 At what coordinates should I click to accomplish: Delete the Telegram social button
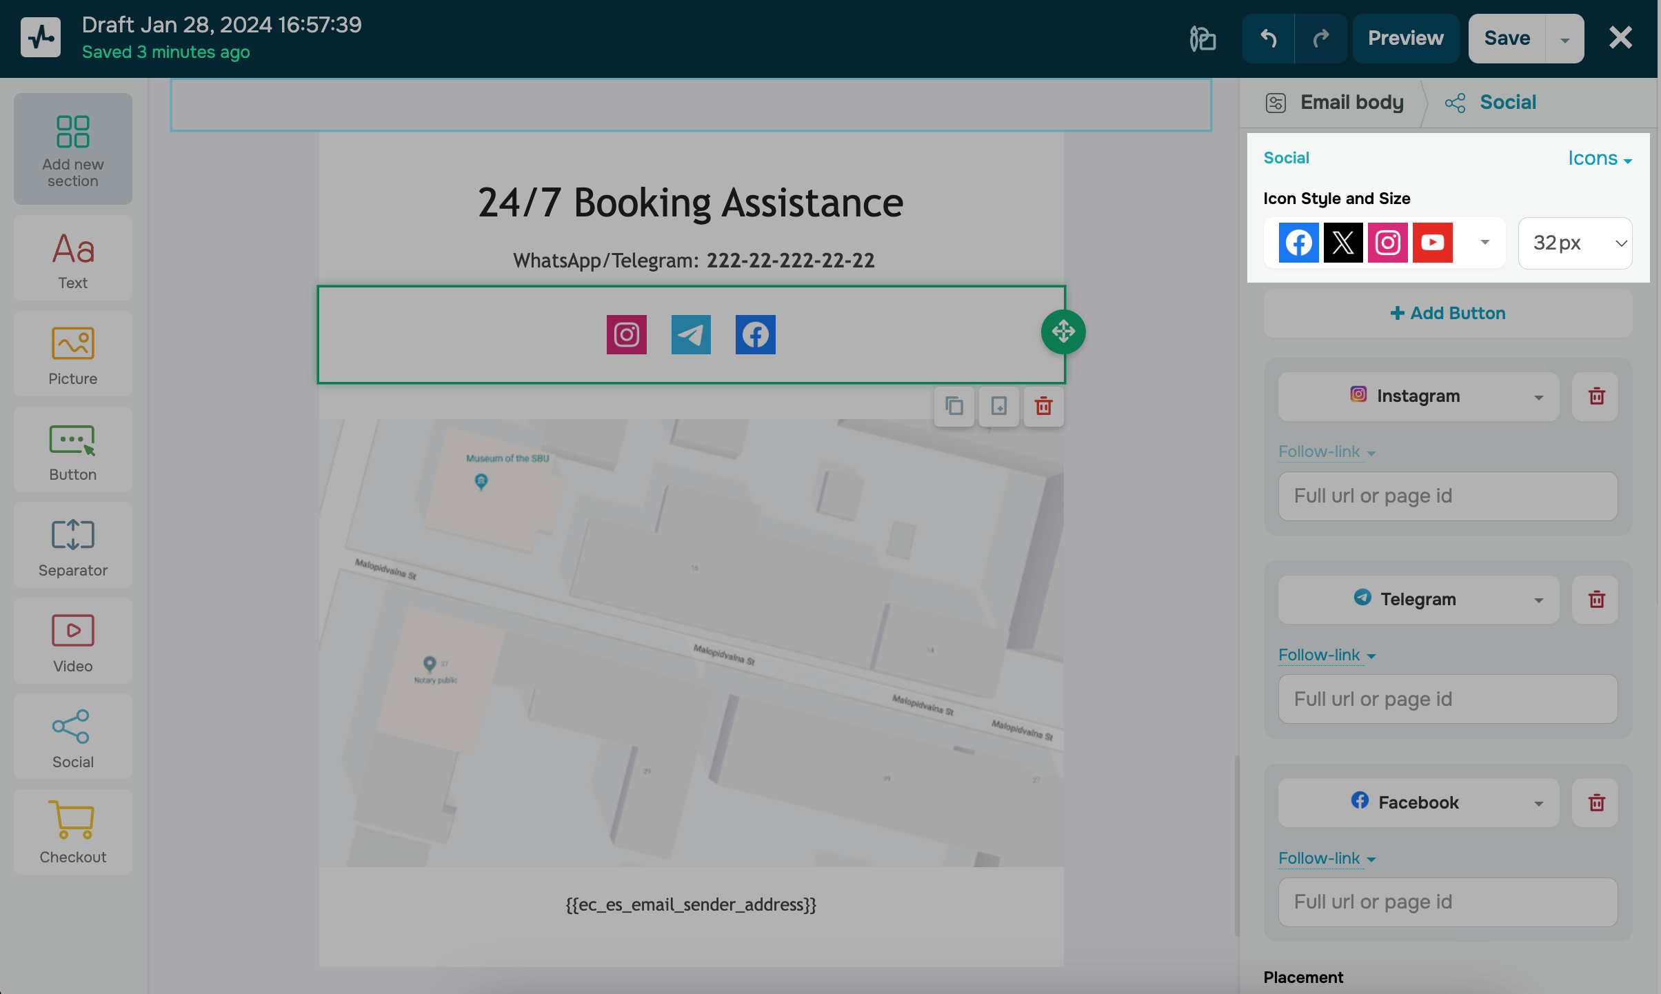pos(1596,600)
